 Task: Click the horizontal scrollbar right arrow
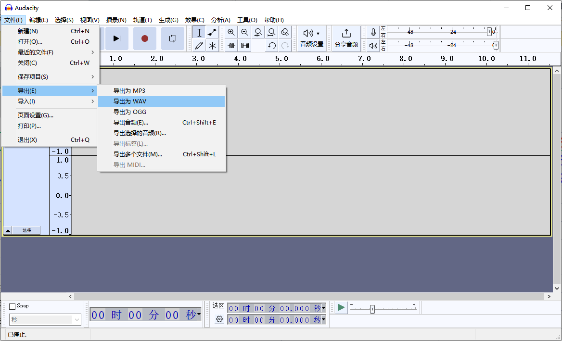pyautogui.click(x=549, y=296)
